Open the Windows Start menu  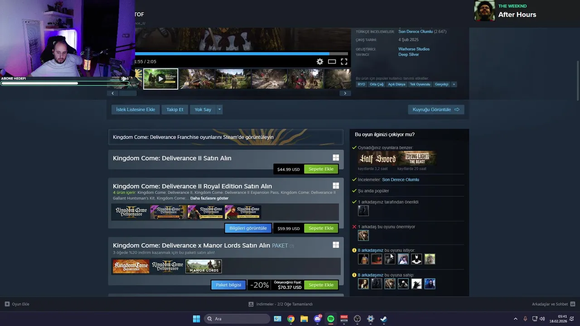pos(196,319)
